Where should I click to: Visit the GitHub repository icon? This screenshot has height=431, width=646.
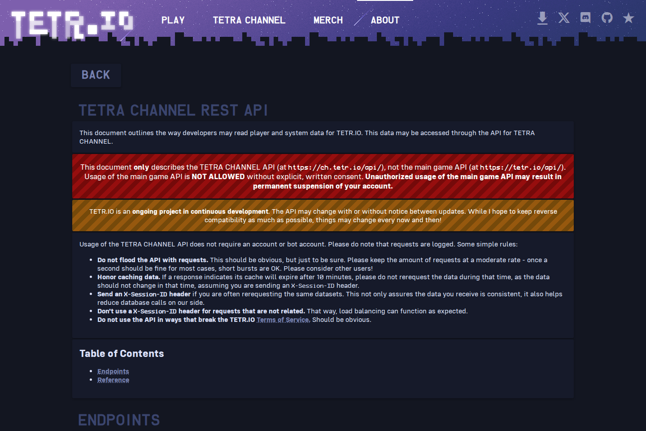(607, 18)
